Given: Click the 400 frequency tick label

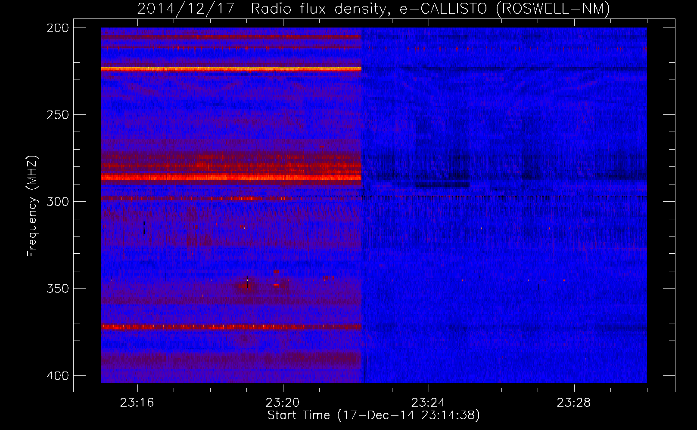Looking at the screenshot, I should (x=57, y=376).
